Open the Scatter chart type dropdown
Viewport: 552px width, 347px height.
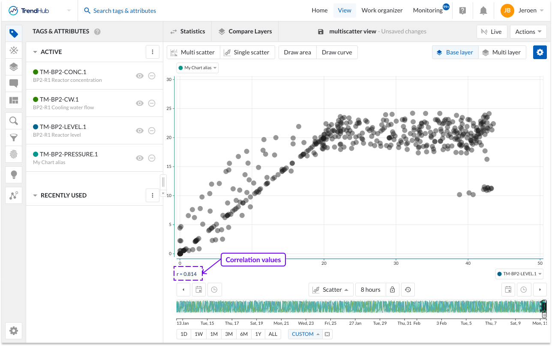[331, 289]
